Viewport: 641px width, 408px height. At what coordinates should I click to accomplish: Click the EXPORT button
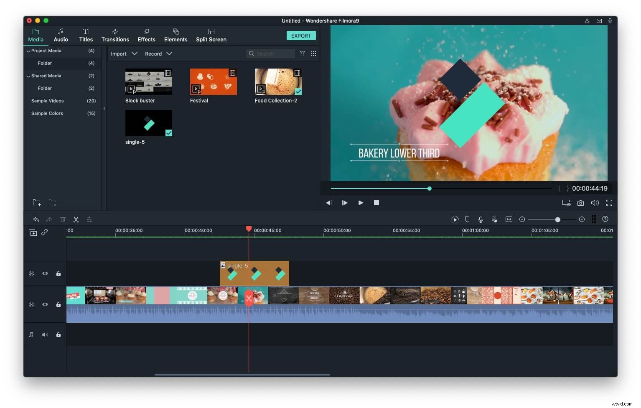pos(301,36)
